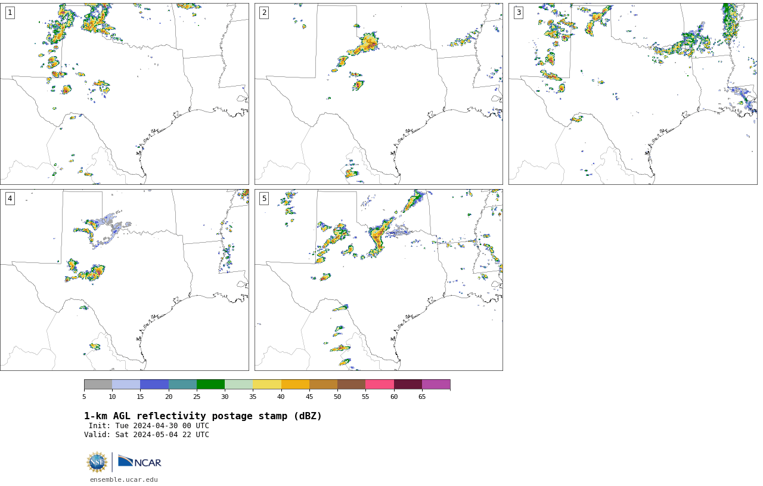Click panel number label 5
This screenshot has width=763, height=486.
[x=264, y=199]
